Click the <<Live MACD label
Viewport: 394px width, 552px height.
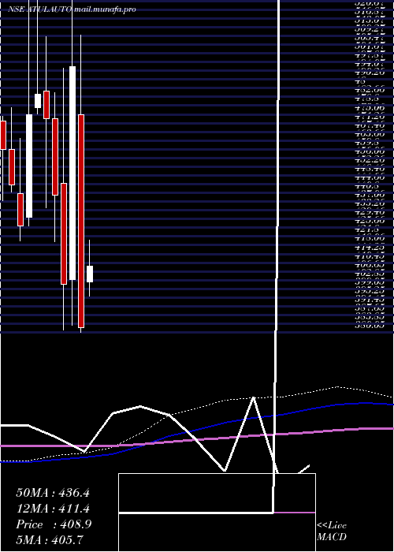332,531
